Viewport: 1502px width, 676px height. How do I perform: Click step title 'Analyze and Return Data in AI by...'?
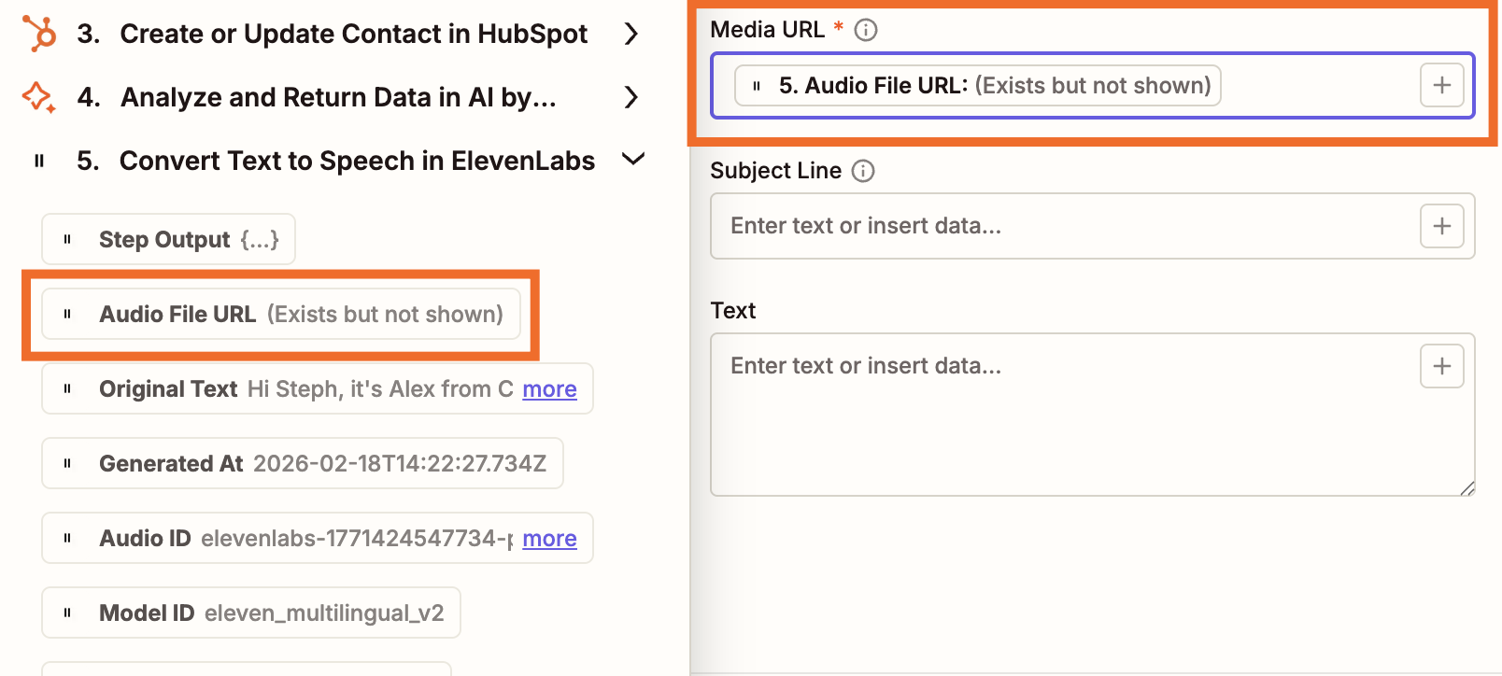pos(339,97)
